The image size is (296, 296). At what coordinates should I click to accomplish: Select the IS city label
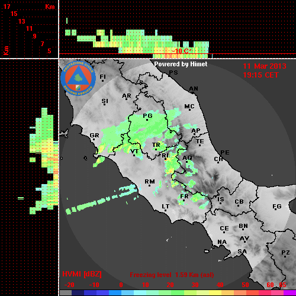tap(221, 200)
